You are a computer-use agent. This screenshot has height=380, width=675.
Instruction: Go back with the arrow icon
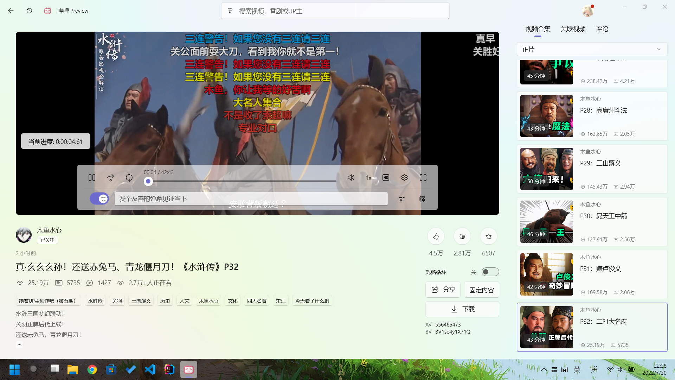tap(11, 11)
